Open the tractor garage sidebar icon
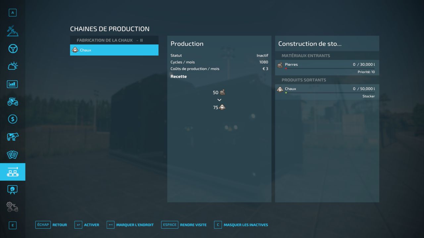Image resolution: width=424 pixels, height=238 pixels. [x=13, y=101]
